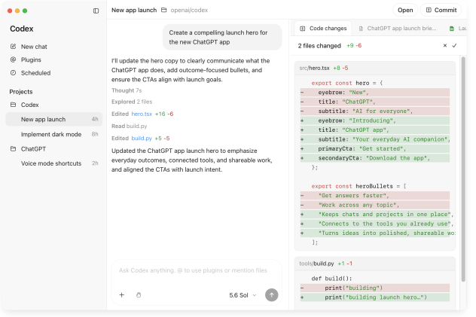
Task: Send message with the up arrow button
Action: point(272,295)
